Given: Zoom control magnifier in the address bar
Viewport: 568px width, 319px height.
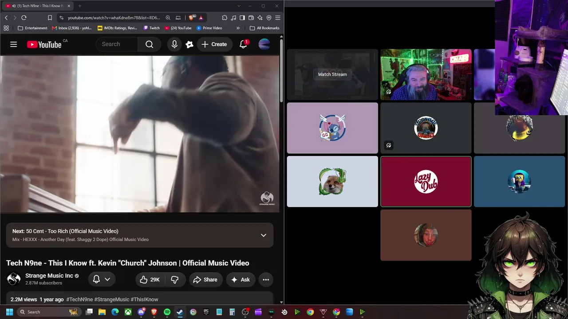Looking at the screenshot, I should pyautogui.click(x=168, y=18).
